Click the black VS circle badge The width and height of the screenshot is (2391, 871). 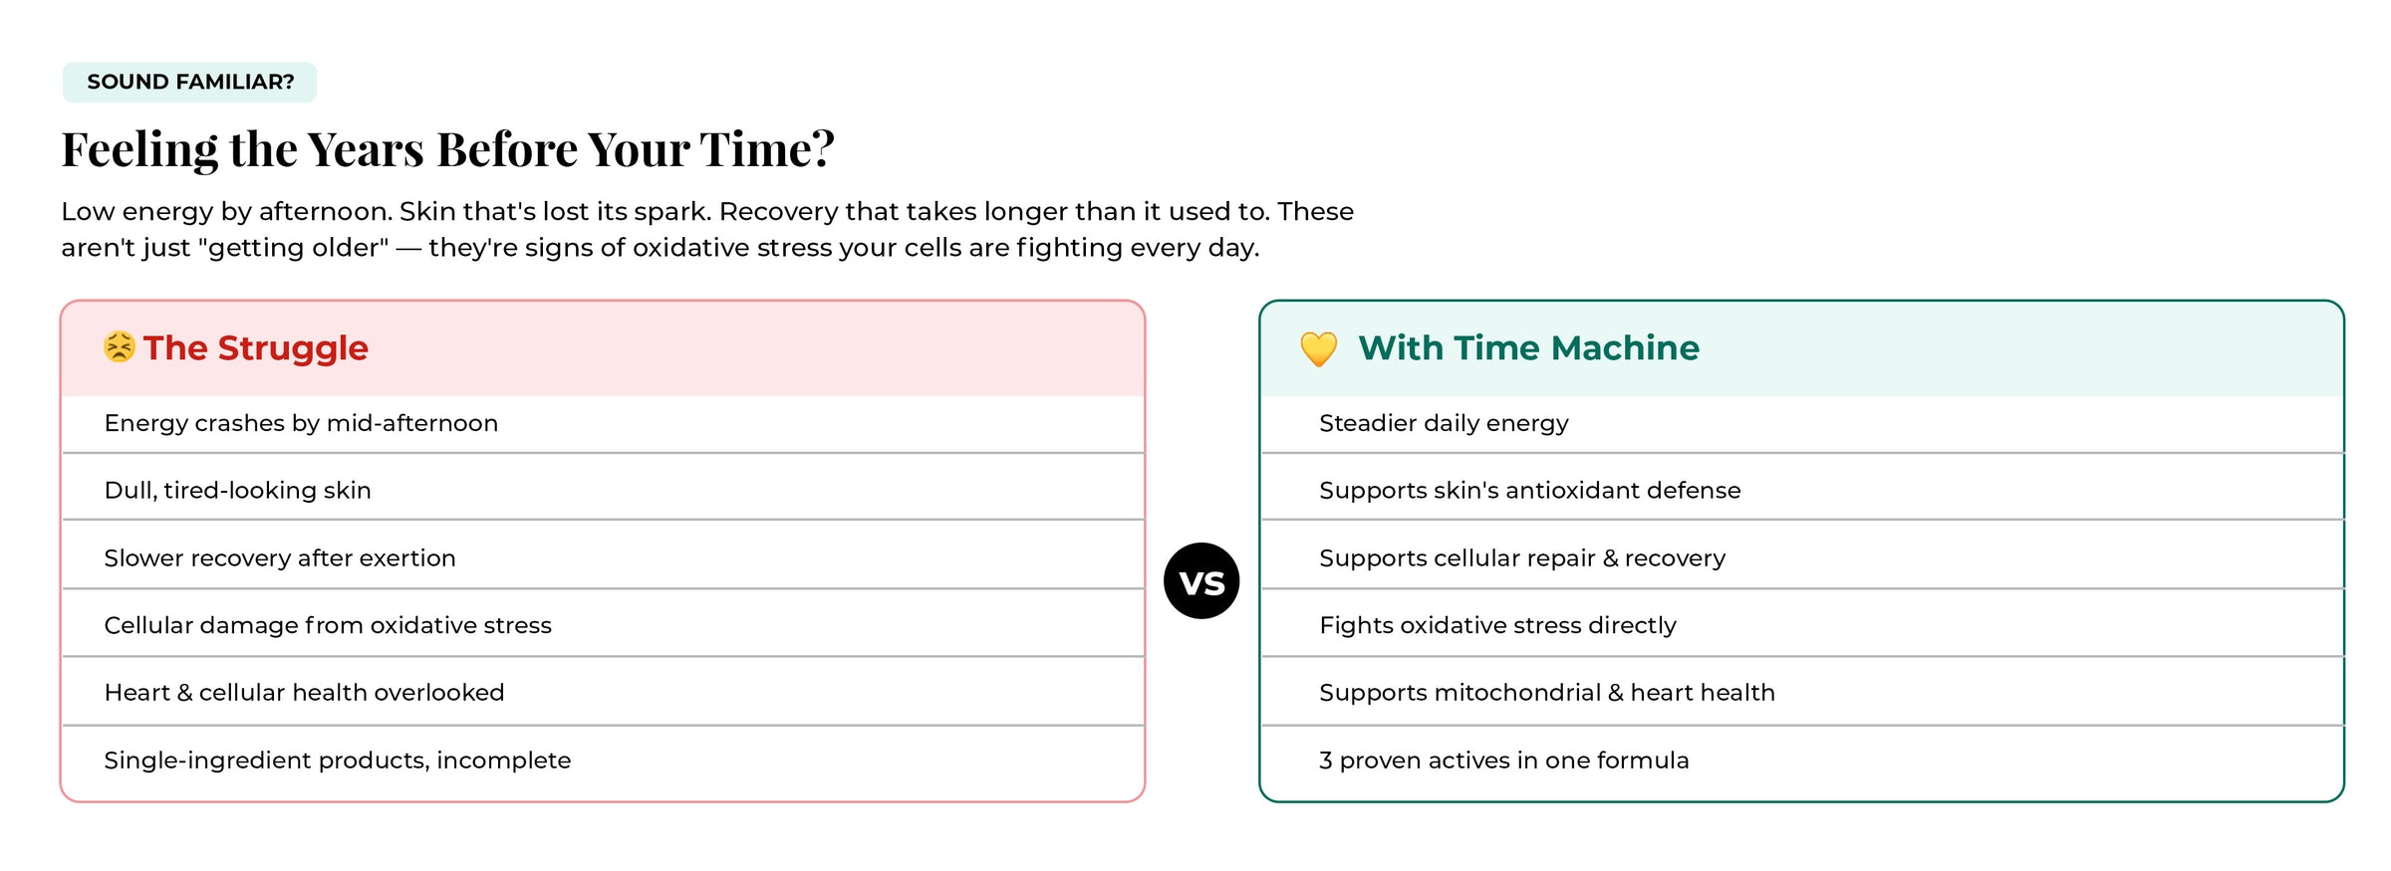click(1201, 581)
